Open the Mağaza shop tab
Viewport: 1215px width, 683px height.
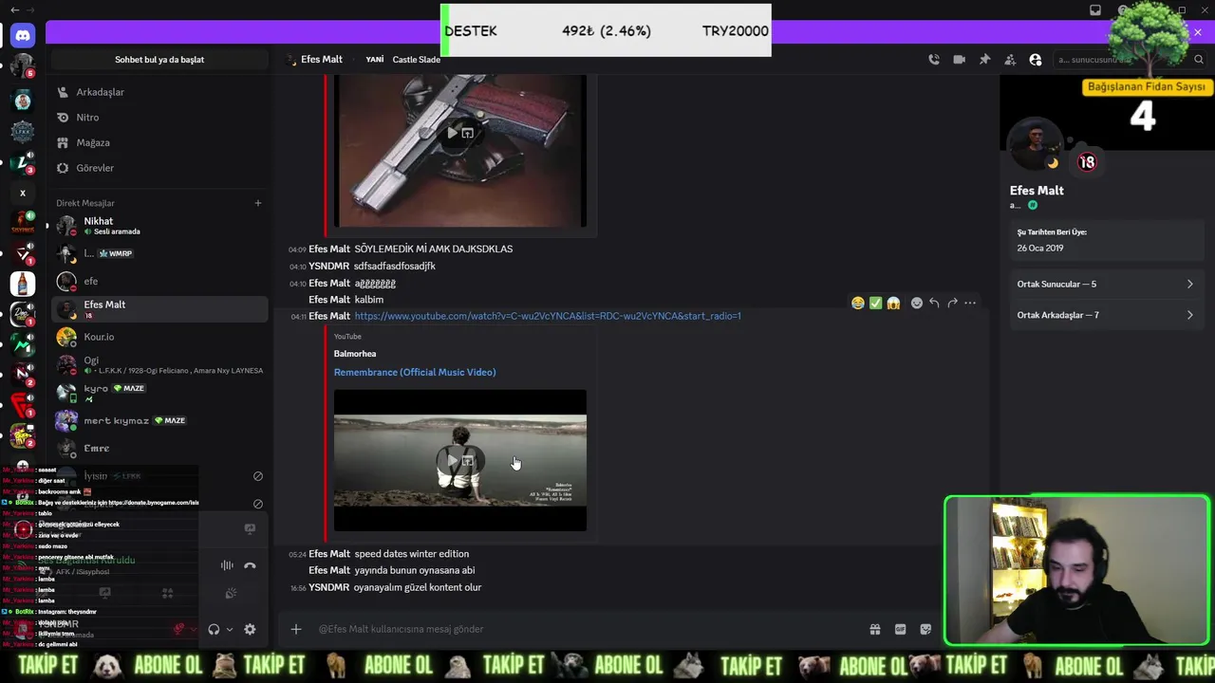tap(159, 142)
